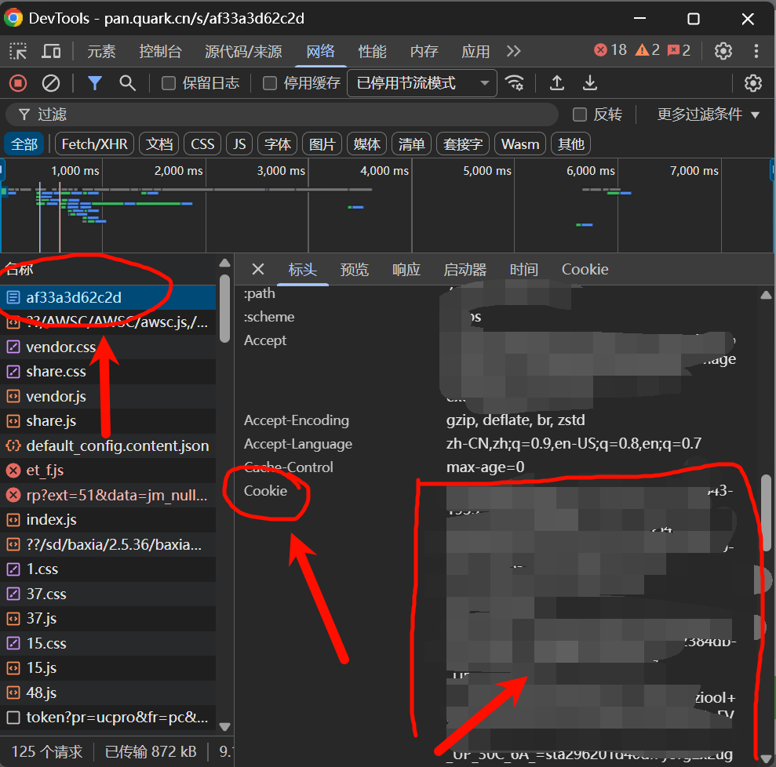Filter requests by 媒体
Viewport: 776px width, 767px height.
click(366, 144)
